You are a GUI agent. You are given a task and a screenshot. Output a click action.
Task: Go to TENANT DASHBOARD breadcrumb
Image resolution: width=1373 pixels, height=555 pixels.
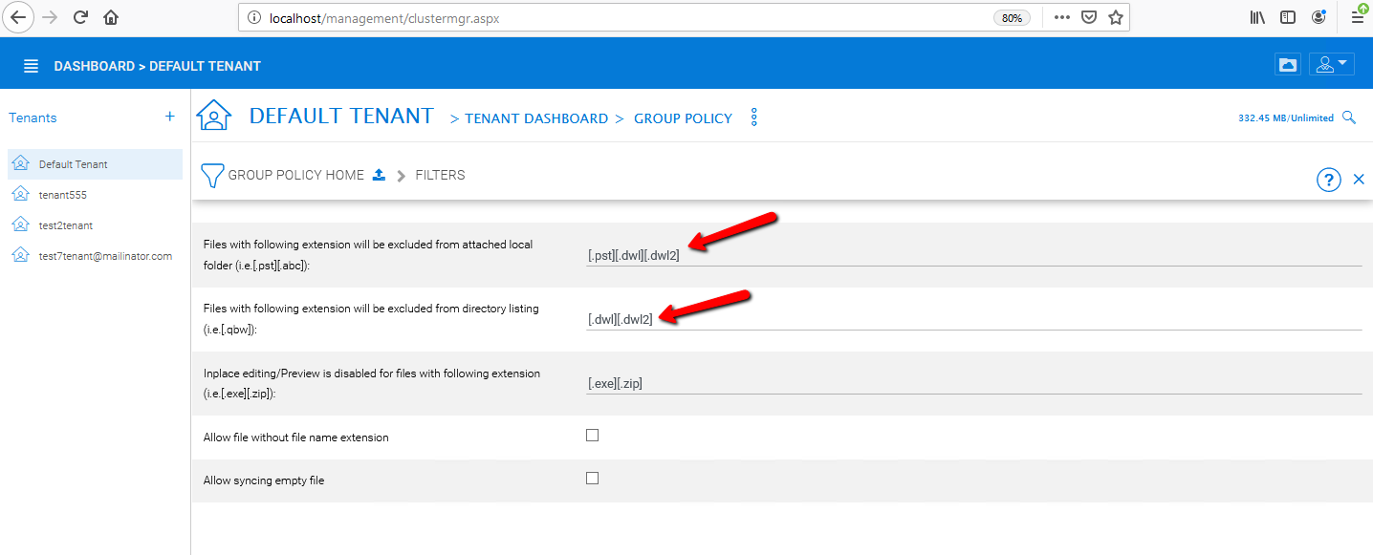pyautogui.click(x=536, y=118)
